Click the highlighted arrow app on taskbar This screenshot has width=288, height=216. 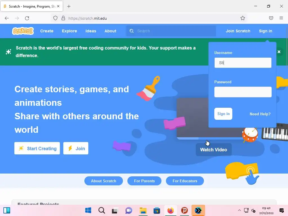click(x=198, y=210)
